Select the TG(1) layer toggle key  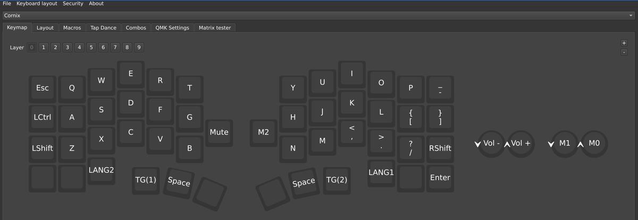(146, 180)
